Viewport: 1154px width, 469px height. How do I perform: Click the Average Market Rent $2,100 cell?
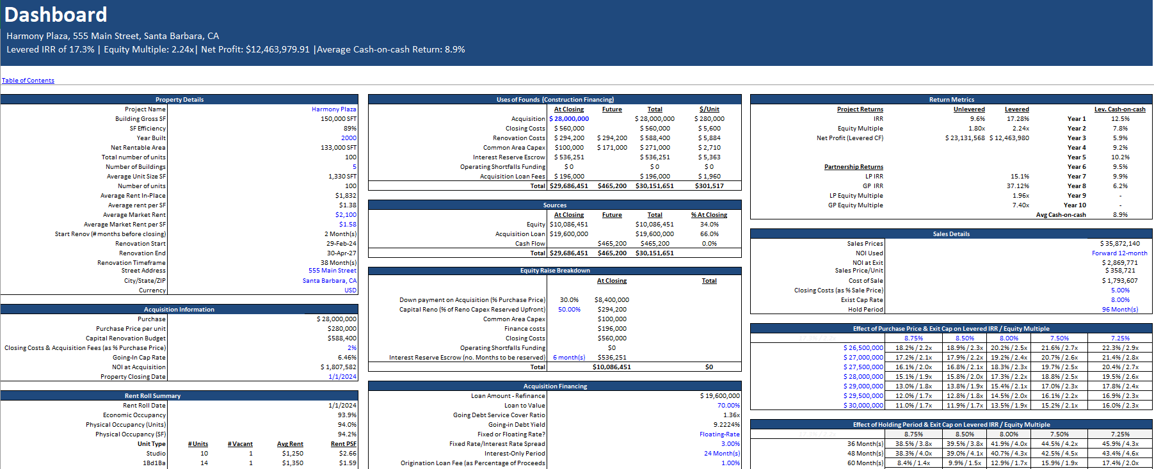pos(346,215)
